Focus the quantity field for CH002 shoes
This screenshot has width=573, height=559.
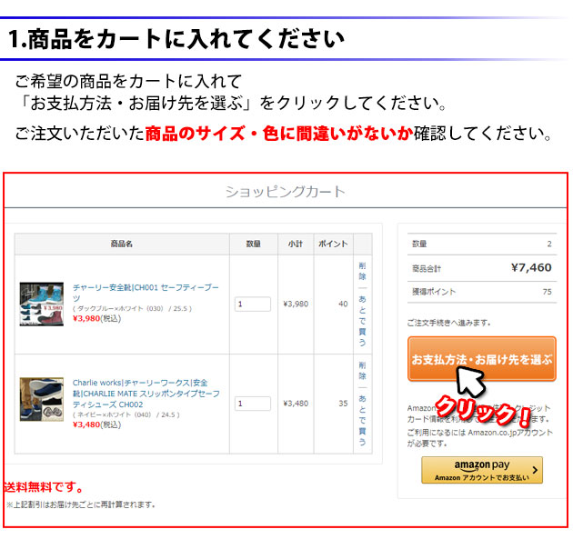(x=252, y=403)
